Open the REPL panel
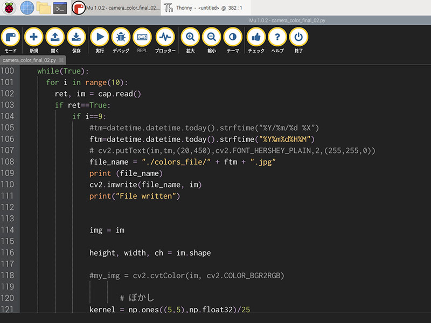The image size is (431, 323). point(142,38)
